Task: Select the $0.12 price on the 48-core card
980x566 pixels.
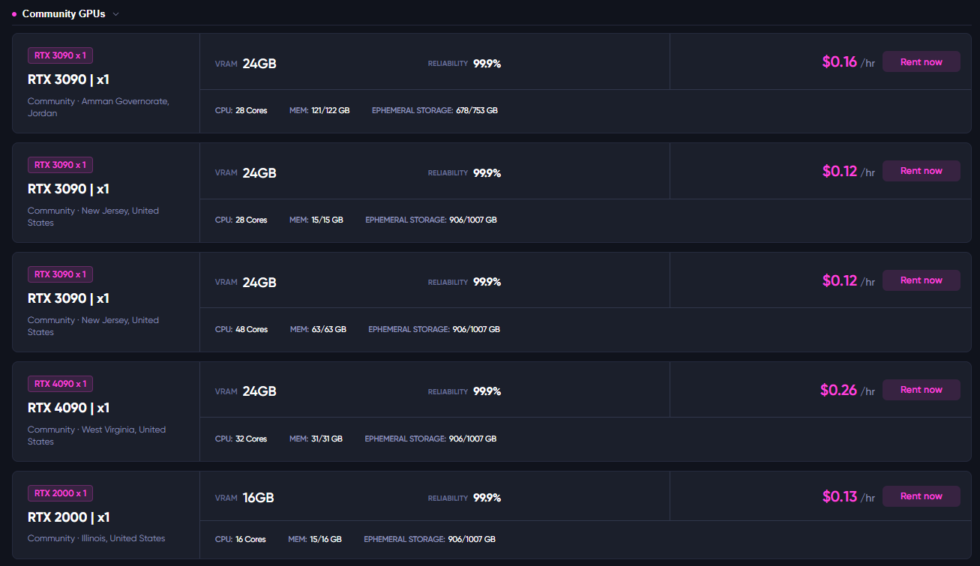Action: click(839, 281)
